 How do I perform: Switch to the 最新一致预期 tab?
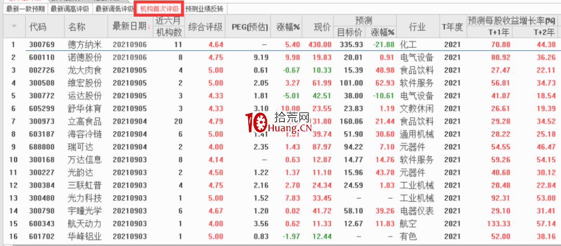pyautogui.click(x=25, y=9)
